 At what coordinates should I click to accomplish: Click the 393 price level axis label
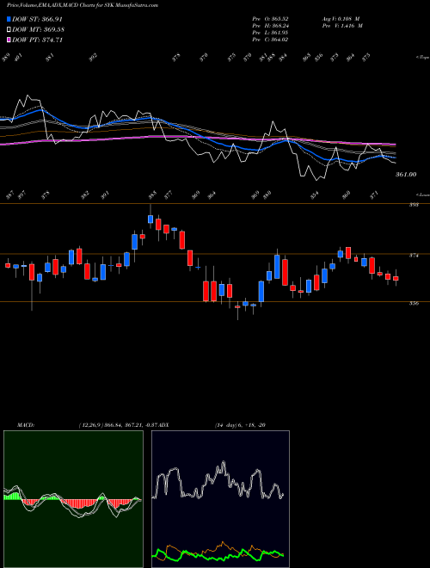414,205
